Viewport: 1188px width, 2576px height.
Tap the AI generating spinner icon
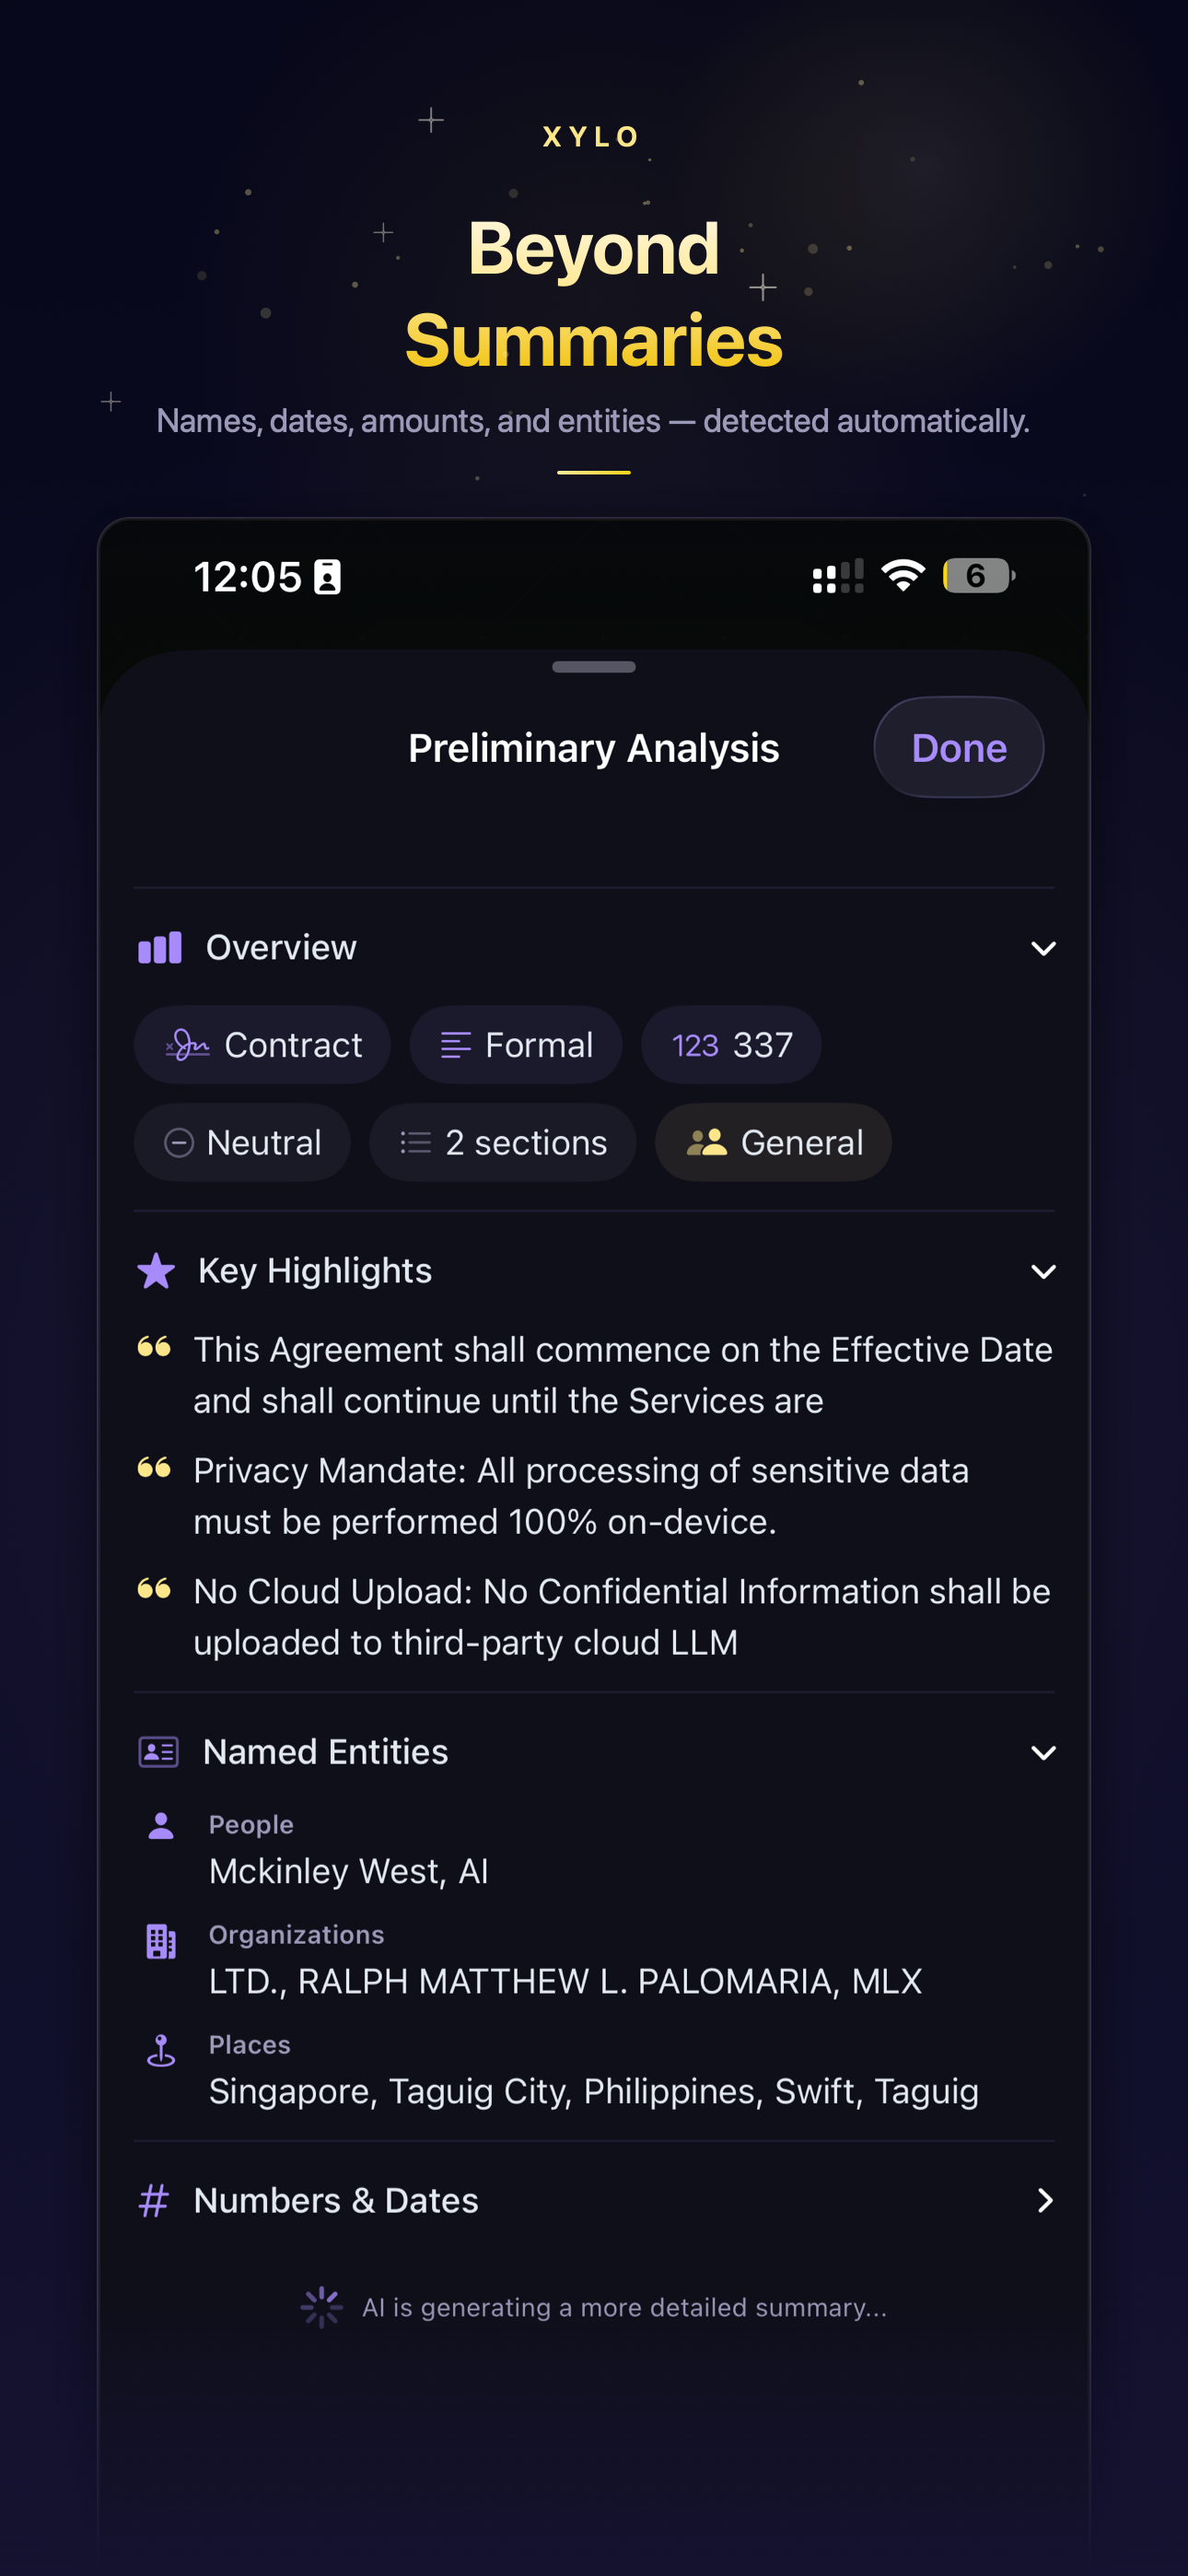click(322, 2307)
